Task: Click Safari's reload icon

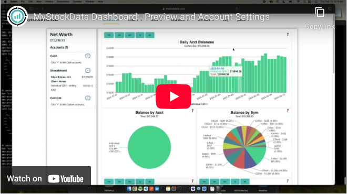Action: click(x=237, y=9)
